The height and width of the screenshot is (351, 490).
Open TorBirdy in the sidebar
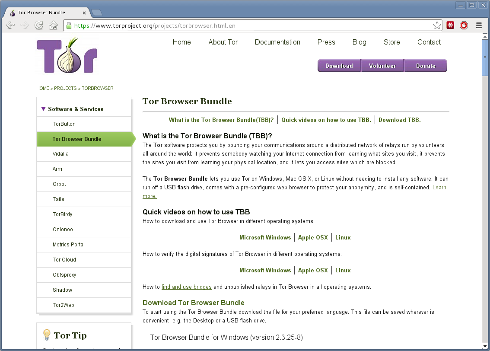click(84, 214)
